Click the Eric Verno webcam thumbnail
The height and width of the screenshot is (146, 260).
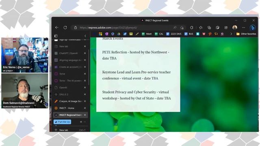[x=25, y=55]
